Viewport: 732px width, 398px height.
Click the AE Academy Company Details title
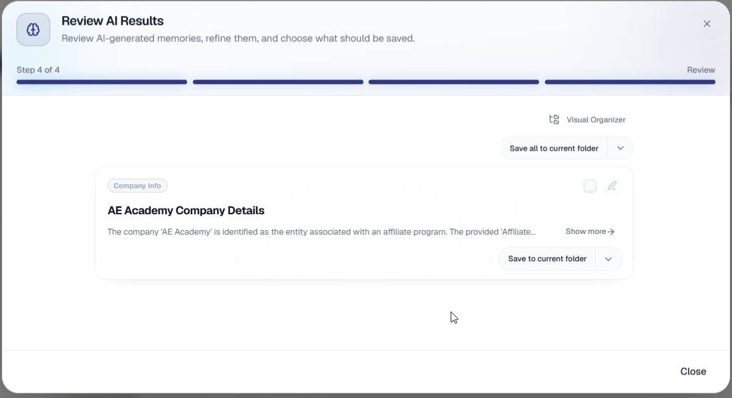point(186,210)
